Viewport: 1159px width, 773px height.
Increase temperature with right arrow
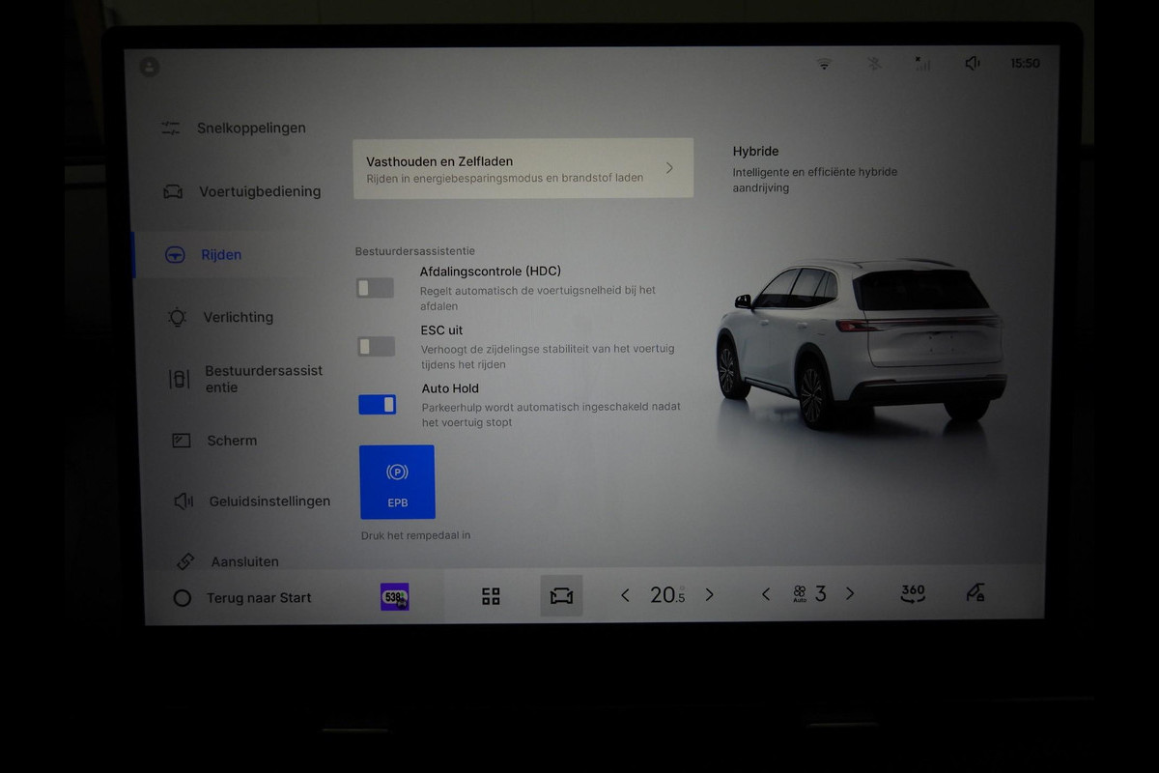(x=709, y=595)
